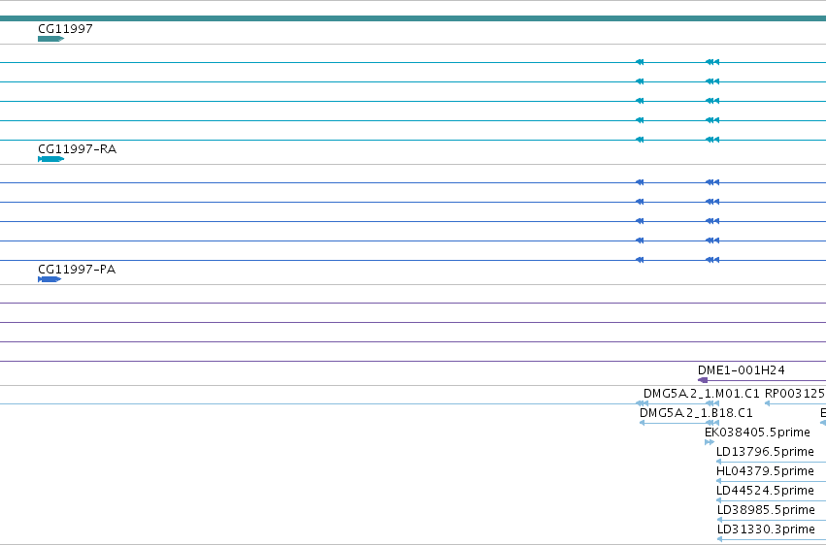Open the CG11997-PA label
This screenshot has height=545, width=826.
click(77, 270)
